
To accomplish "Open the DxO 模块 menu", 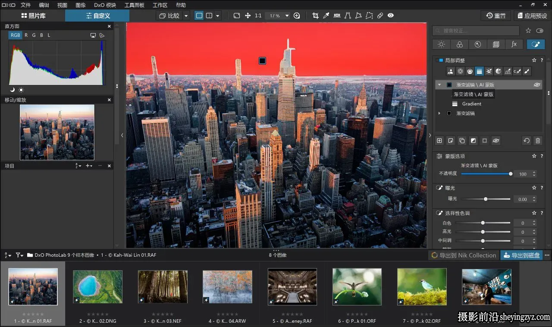I will tap(105, 5).
